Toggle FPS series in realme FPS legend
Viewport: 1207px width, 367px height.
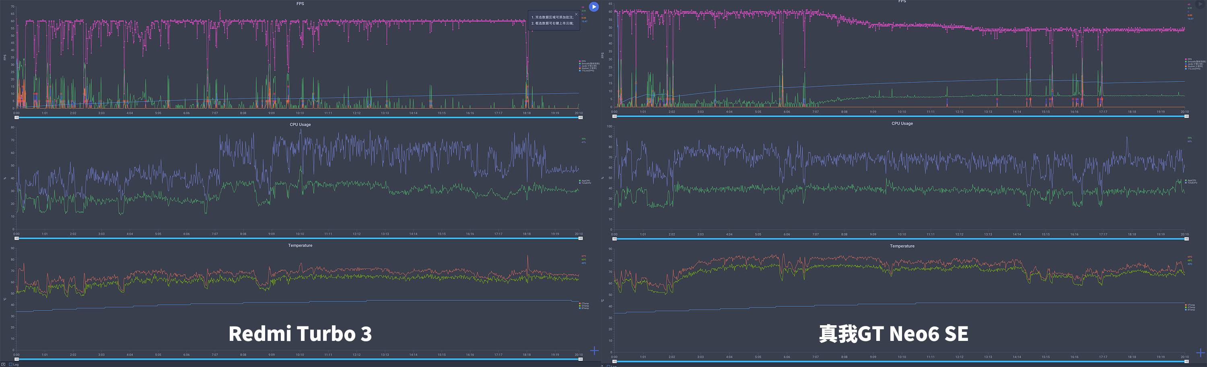click(1188, 59)
